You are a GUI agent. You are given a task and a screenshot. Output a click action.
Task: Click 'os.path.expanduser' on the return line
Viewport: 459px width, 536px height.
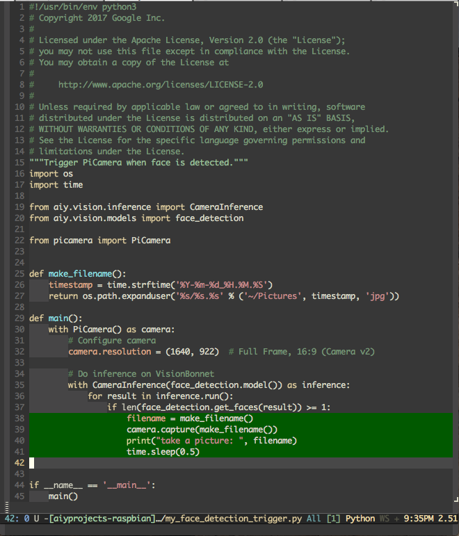[126, 296]
